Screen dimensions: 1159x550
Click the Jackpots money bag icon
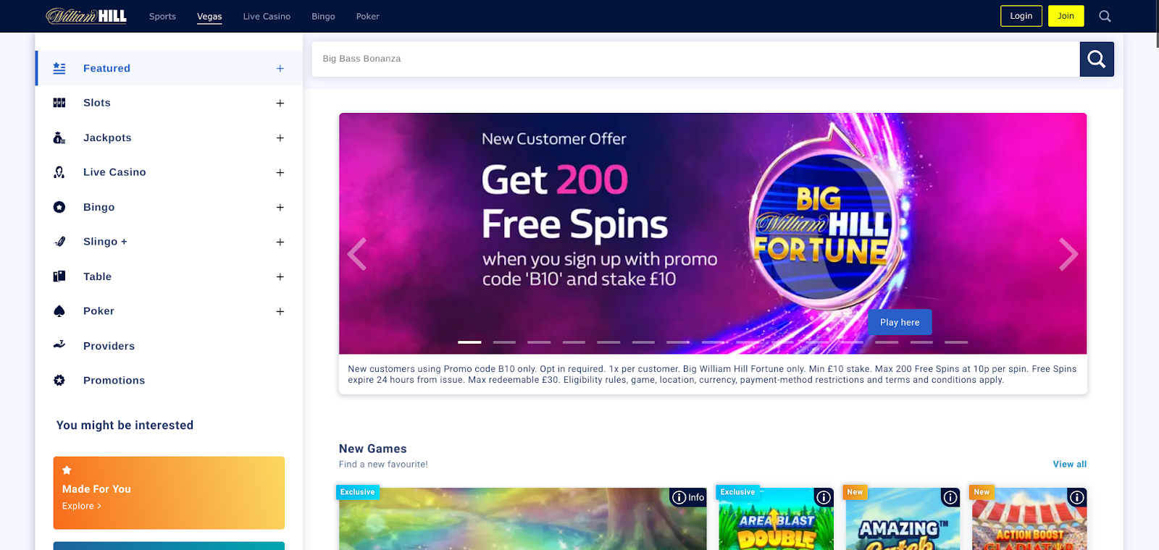pyautogui.click(x=59, y=137)
